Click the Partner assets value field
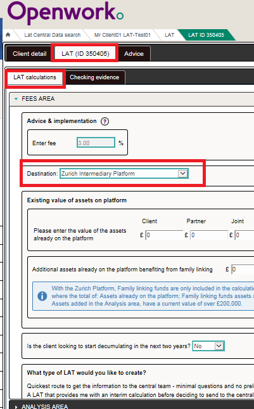Image resolution: width=254 pixels, height=409 pixels. (x=209, y=235)
